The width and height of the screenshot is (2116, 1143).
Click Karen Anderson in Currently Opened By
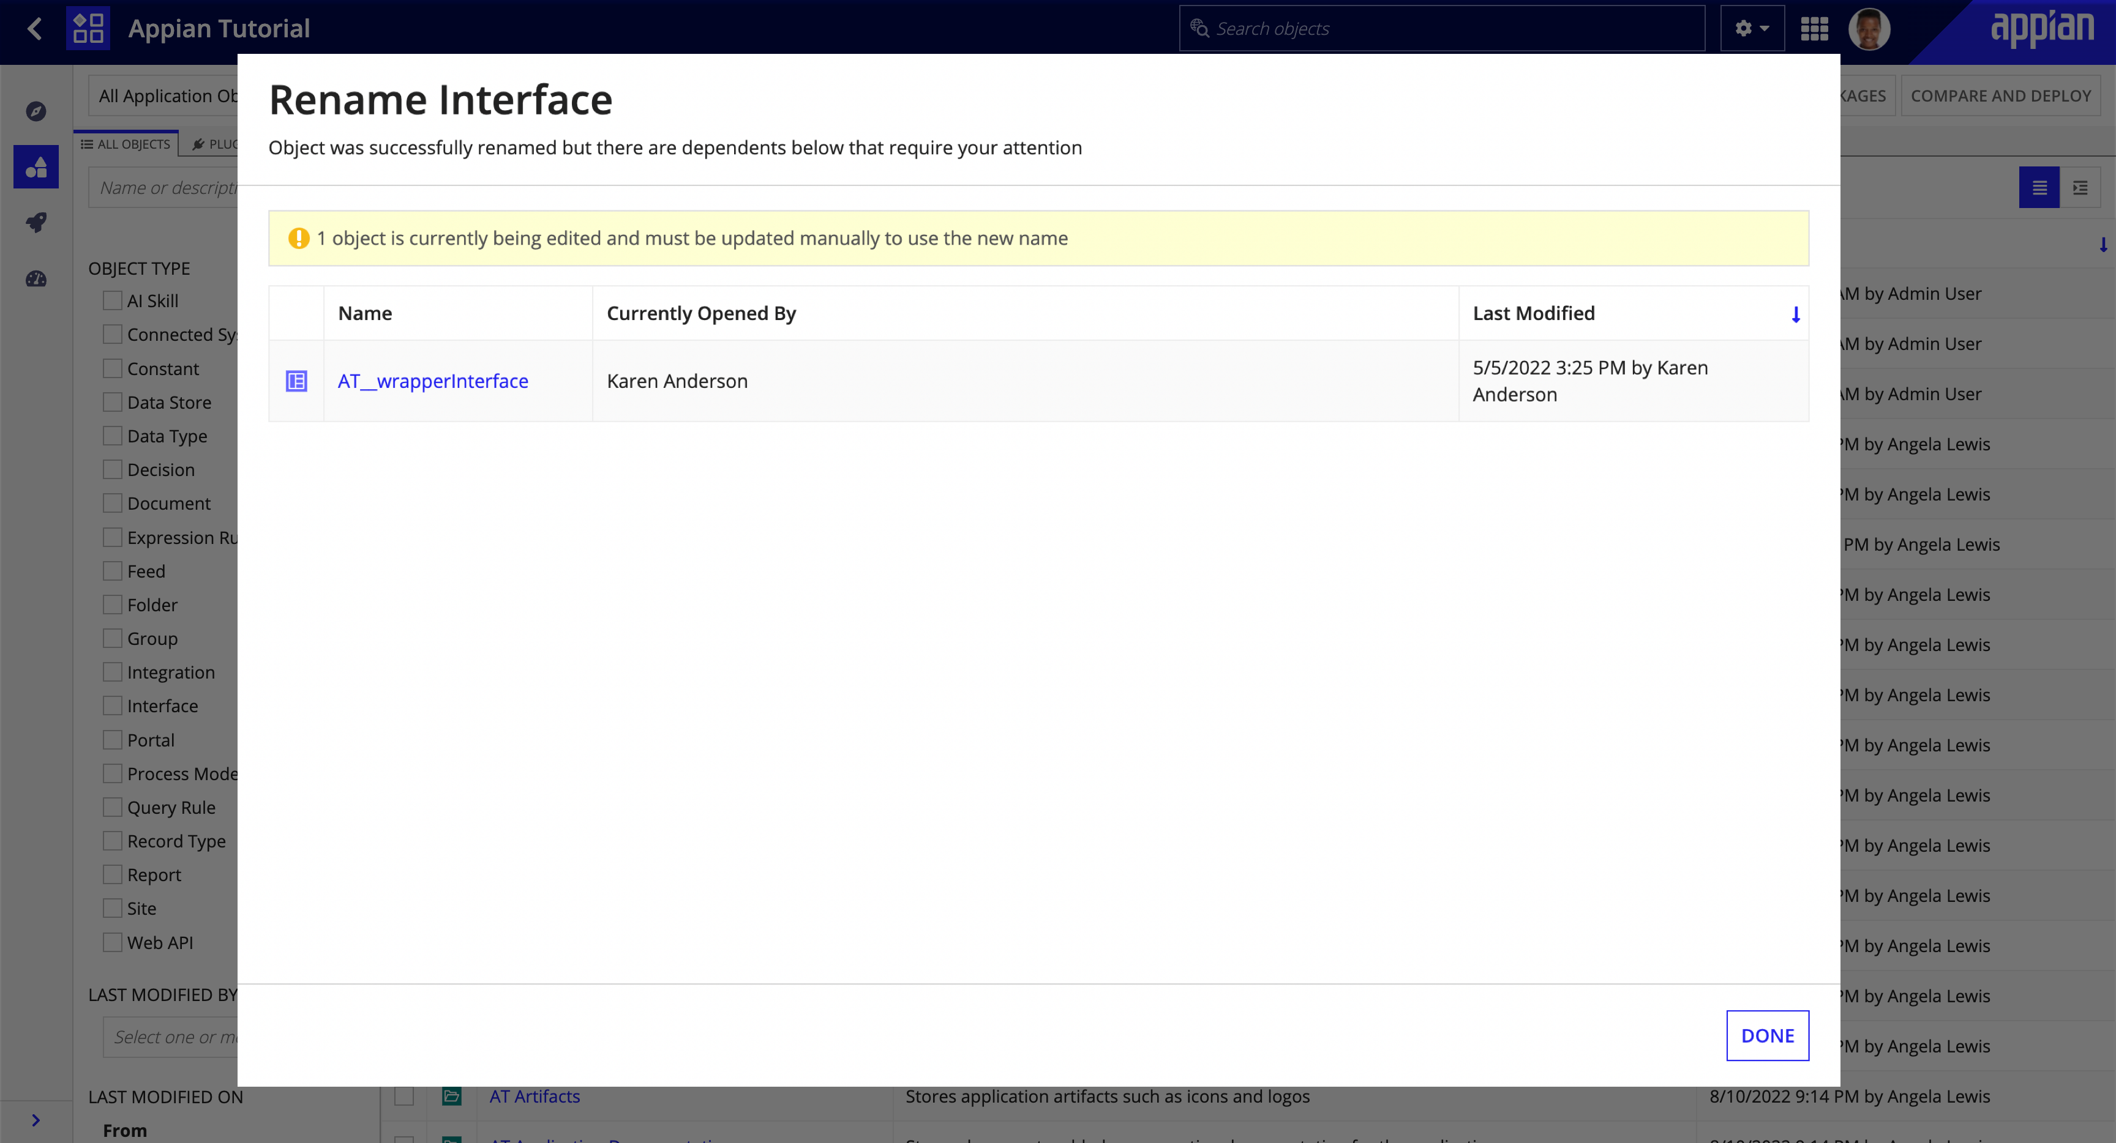pos(677,381)
